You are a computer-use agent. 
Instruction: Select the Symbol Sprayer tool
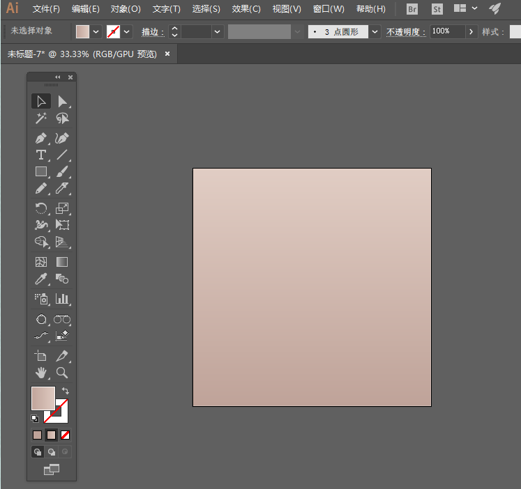[x=41, y=299]
